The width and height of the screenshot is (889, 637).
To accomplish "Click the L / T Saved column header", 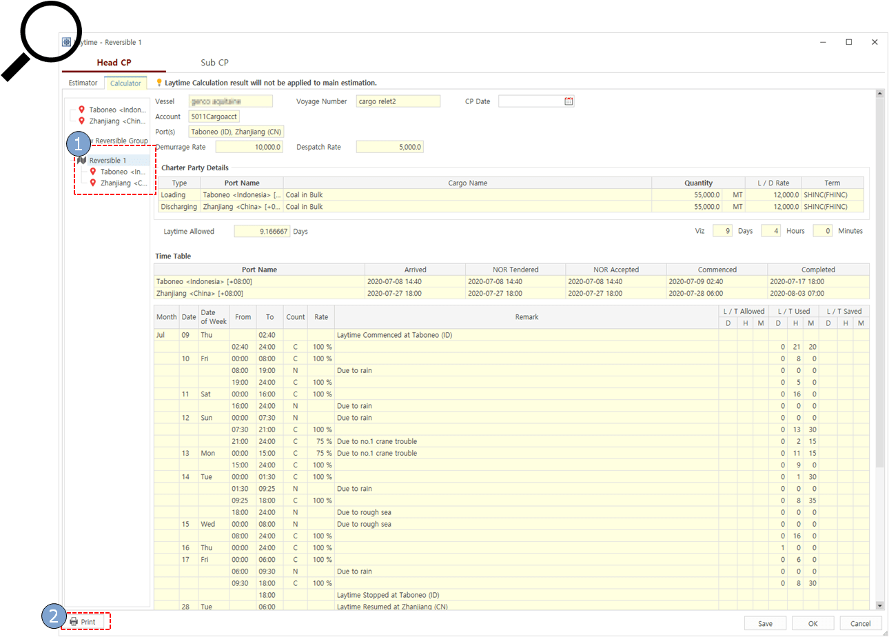I will click(844, 312).
